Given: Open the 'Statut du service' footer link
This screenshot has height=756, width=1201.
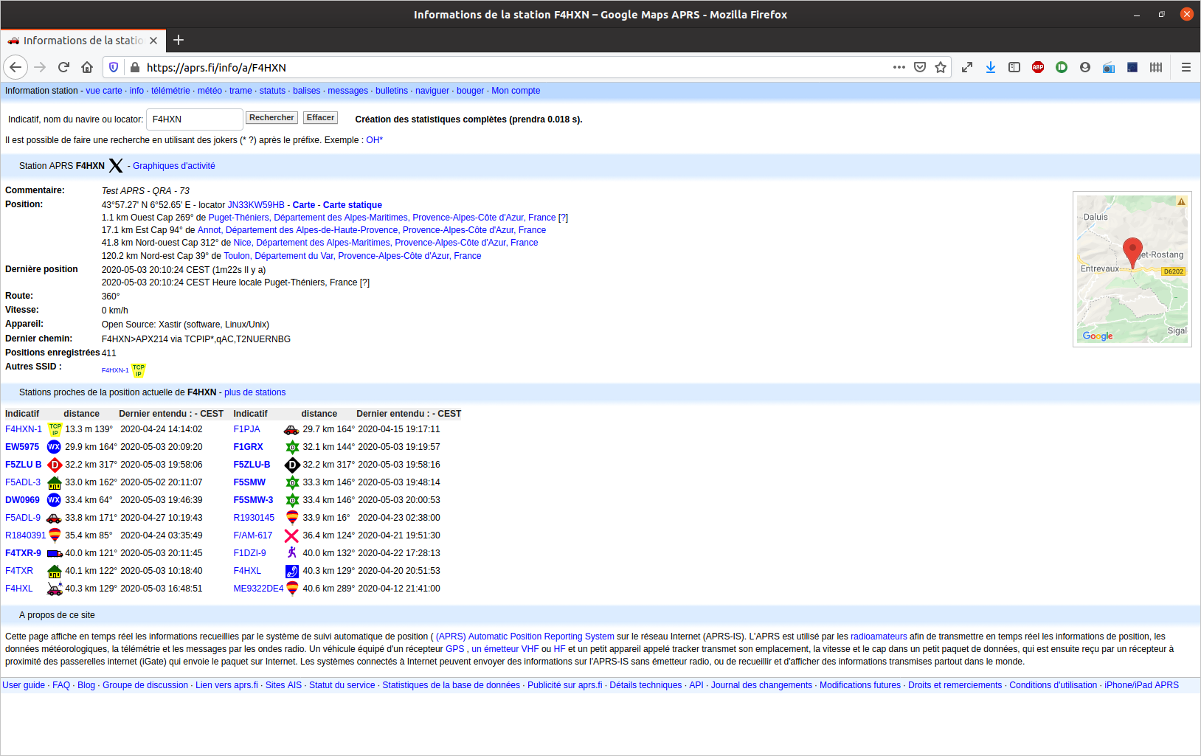Looking at the screenshot, I should click(x=342, y=685).
